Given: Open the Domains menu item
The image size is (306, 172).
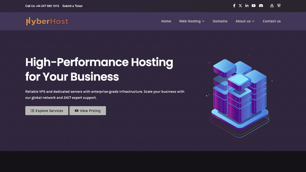Looking at the screenshot, I should (x=220, y=21).
